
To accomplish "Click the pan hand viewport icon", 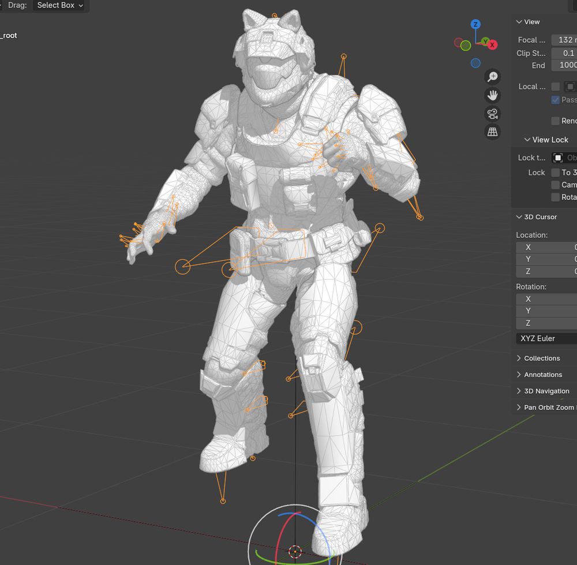I will pyautogui.click(x=492, y=95).
